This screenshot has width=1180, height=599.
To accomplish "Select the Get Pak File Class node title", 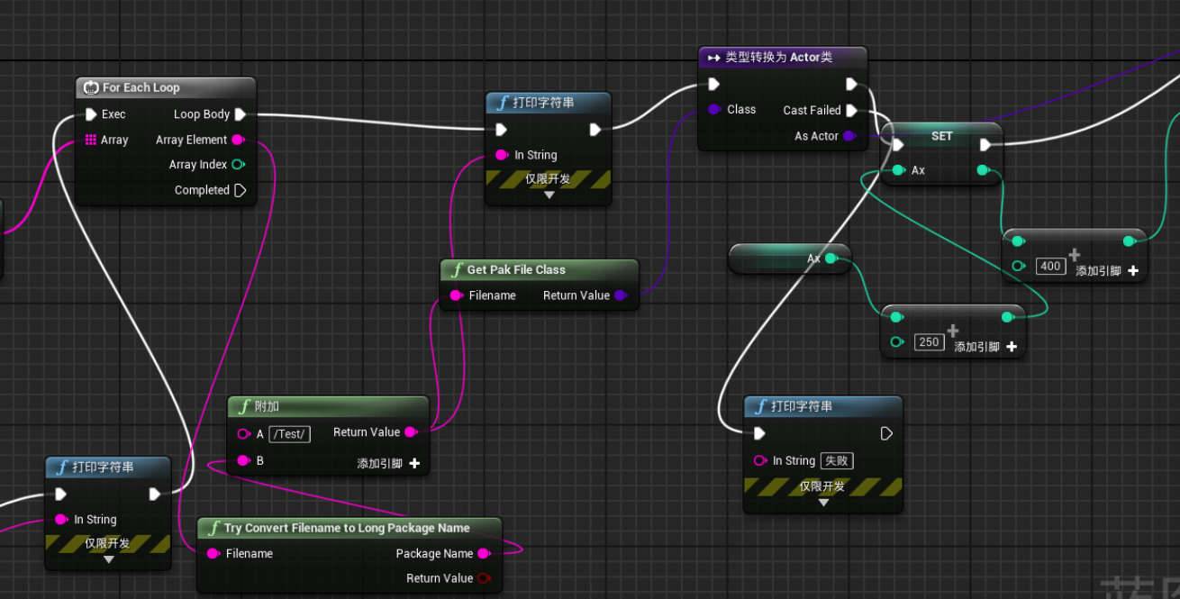I will pyautogui.click(x=516, y=269).
